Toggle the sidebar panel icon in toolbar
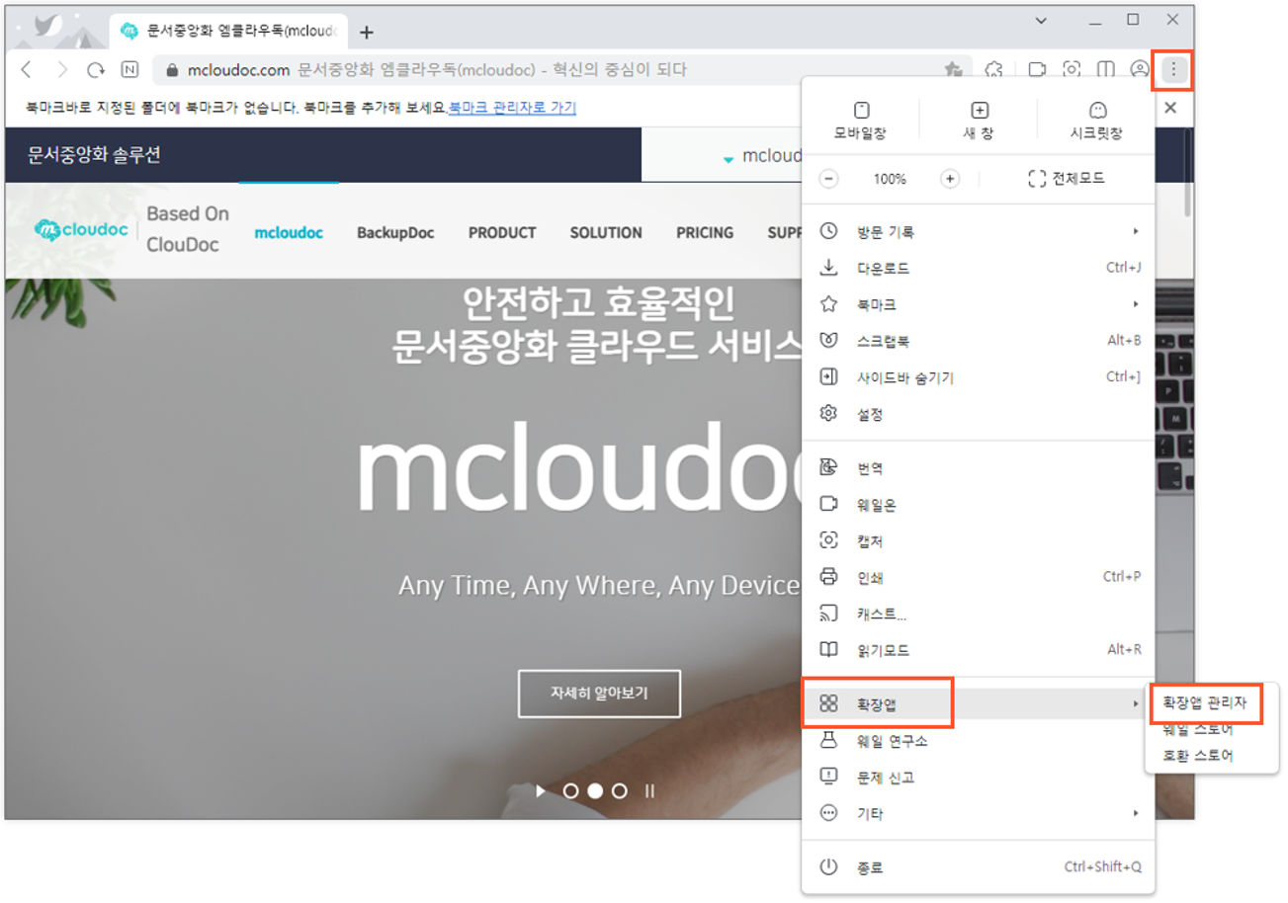Screen dimensions: 1288x903 [1105, 69]
